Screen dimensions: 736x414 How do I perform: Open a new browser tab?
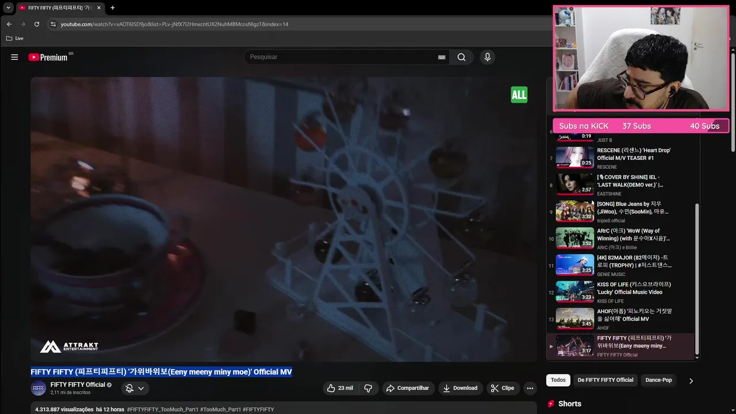click(x=112, y=8)
